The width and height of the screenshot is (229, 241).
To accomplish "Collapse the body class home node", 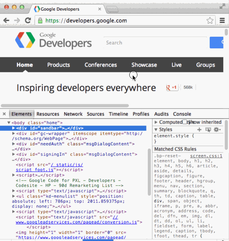I will point(9,123).
